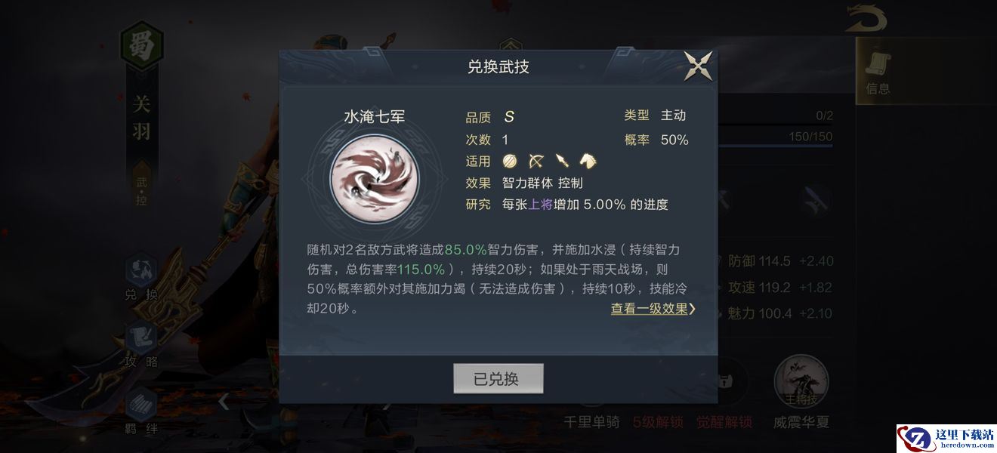Select the 千里单骑 skill label
This screenshot has height=453, width=997.
pyautogui.click(x=591, y=422)
